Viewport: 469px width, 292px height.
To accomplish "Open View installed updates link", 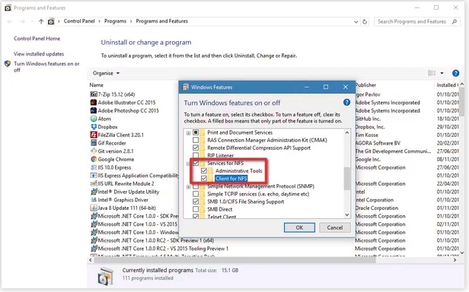I will click(39, 54).
